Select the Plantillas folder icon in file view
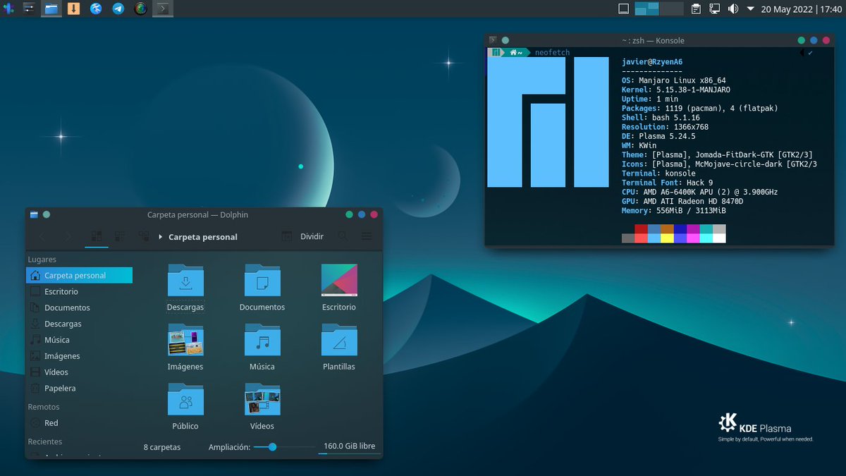 tap(339, 340)
